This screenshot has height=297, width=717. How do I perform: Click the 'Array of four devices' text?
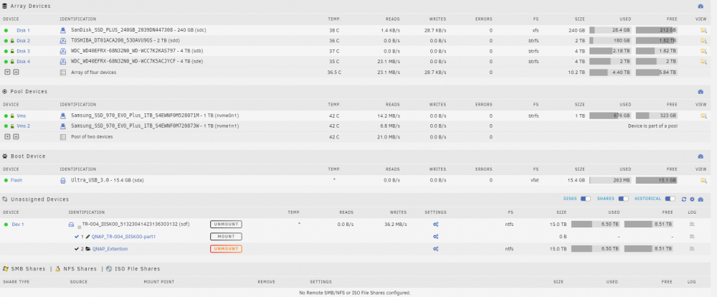pos(93,72)
